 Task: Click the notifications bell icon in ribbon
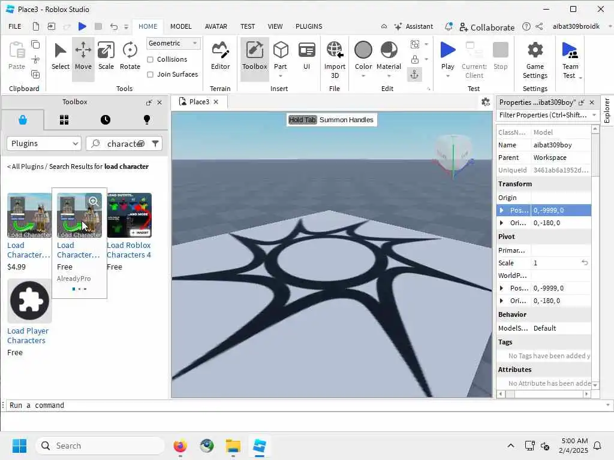click(449, 26)
